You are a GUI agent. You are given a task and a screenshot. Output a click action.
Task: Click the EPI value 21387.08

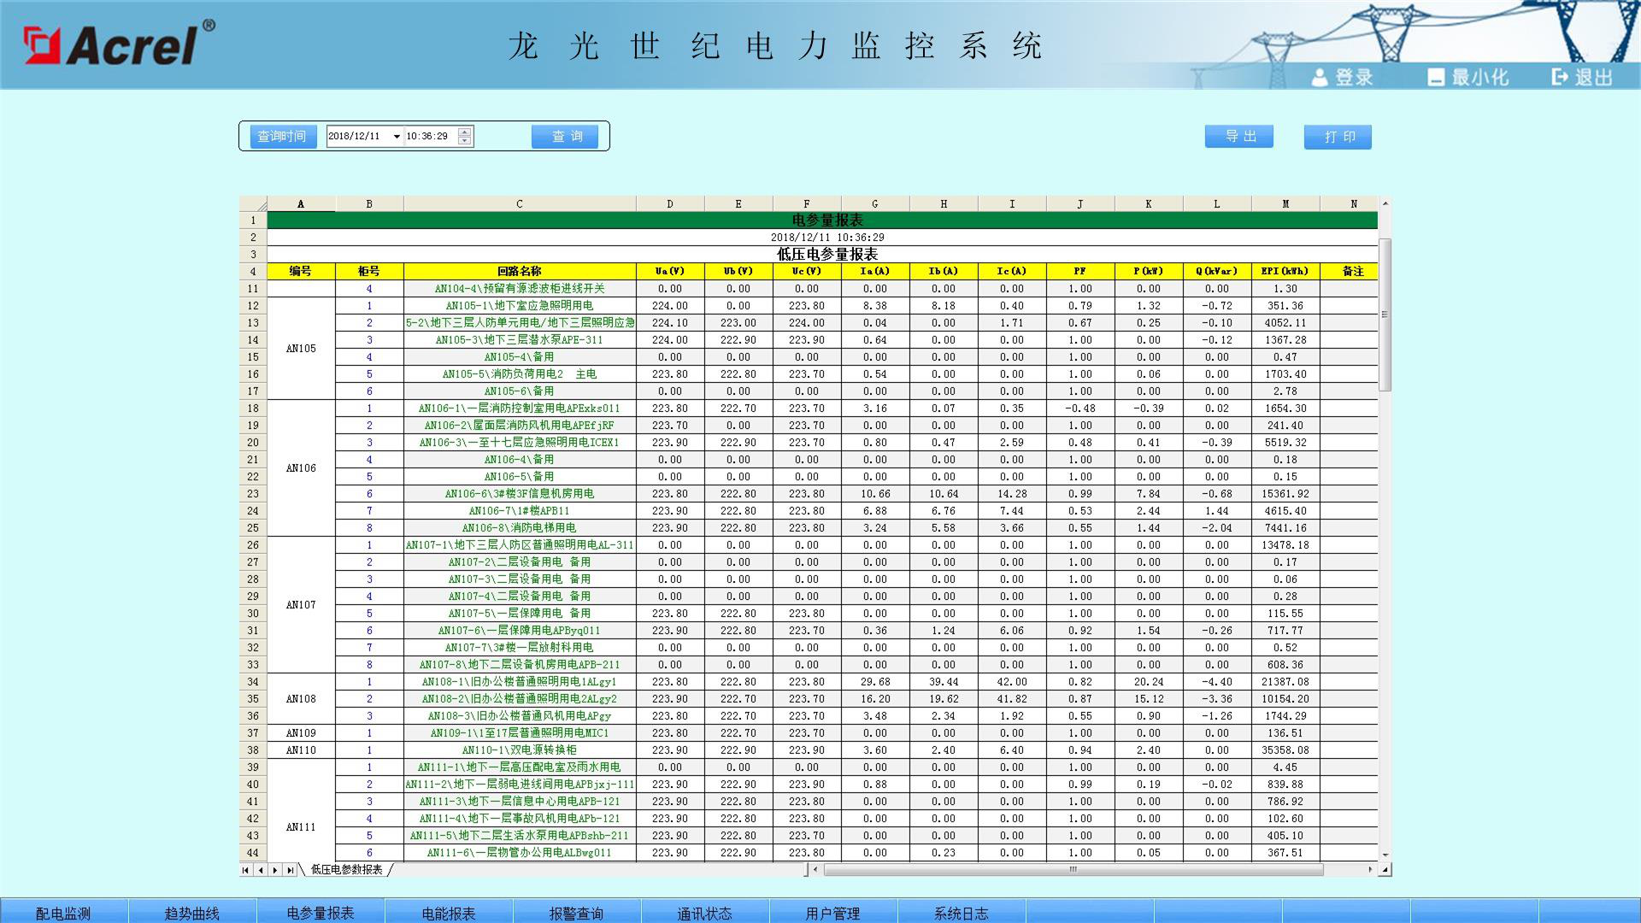(1285, 682)
